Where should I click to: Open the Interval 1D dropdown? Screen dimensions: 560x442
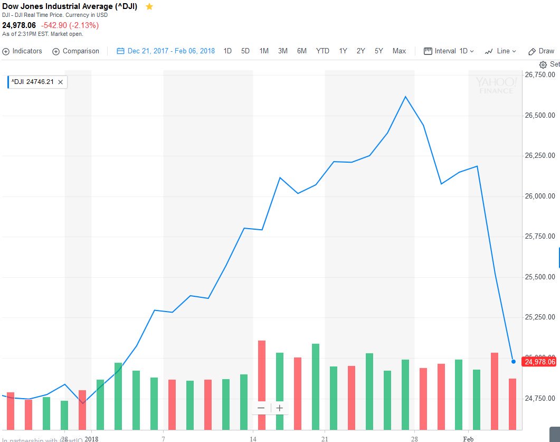tap(449, 51)
